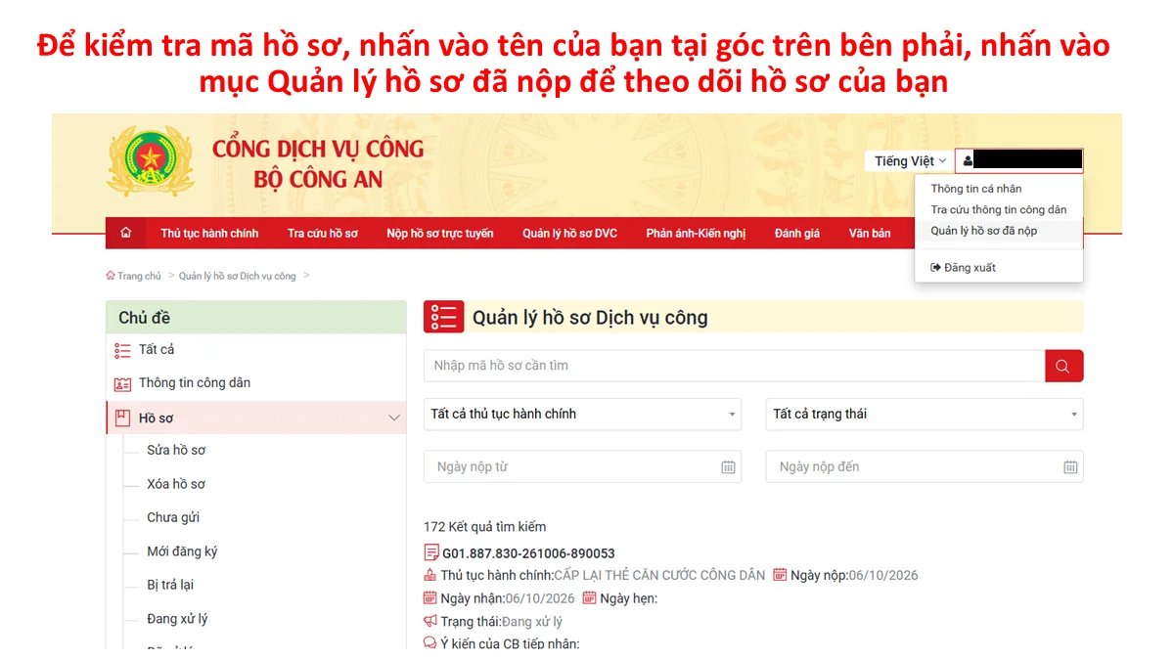Click the calendar icon next to Ngày nhận
This screenshot has height=660, width=1174.
click(429, 597)
